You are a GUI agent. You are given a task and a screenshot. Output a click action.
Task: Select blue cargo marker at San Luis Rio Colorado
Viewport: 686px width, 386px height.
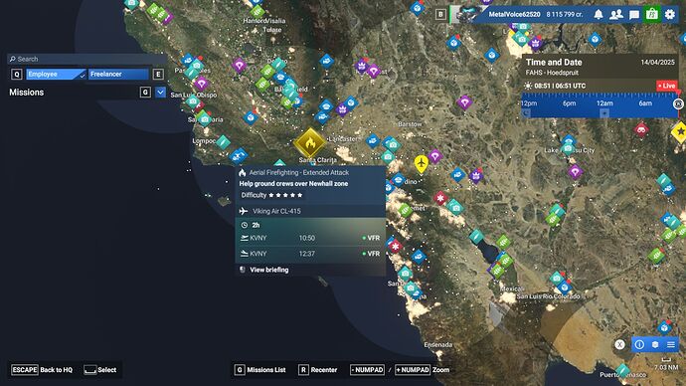[x=564, y=288]
